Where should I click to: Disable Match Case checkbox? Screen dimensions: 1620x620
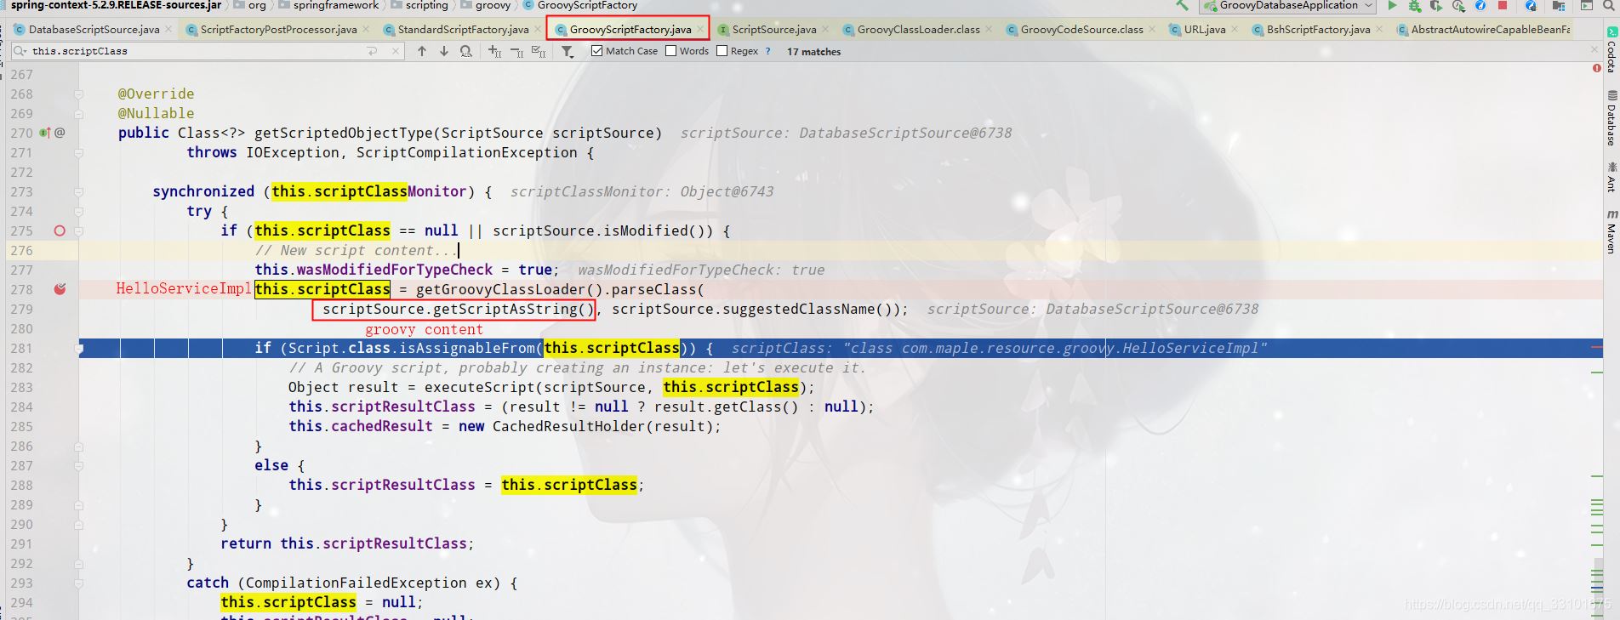coord(596,51)
